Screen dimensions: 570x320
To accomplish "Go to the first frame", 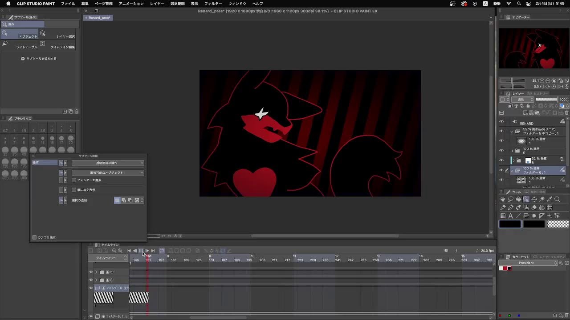I will [129, 251].
